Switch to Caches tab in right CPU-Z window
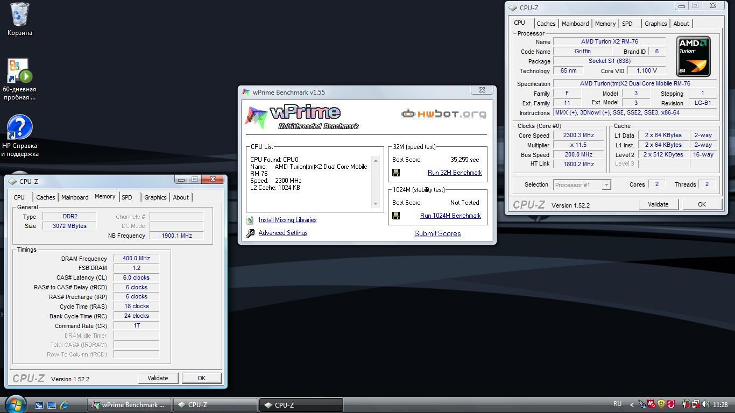The width and height of the screenshot is (735, 413). [546, 24]
